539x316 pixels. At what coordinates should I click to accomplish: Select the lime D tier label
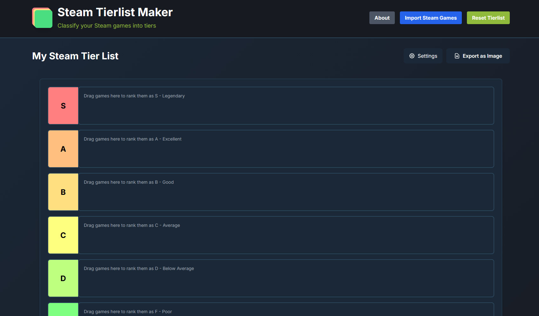63,278
